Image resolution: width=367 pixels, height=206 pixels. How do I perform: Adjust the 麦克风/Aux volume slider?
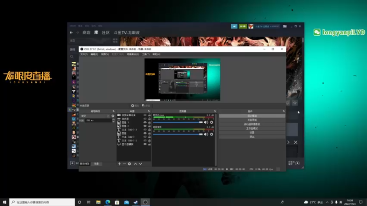[x=178, y=122]
